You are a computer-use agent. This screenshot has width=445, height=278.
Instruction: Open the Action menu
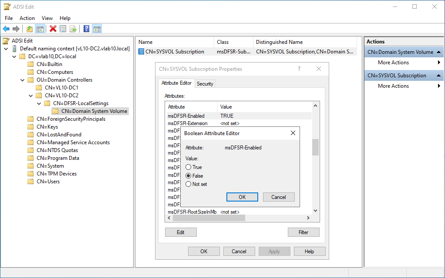tap(27, 18)
